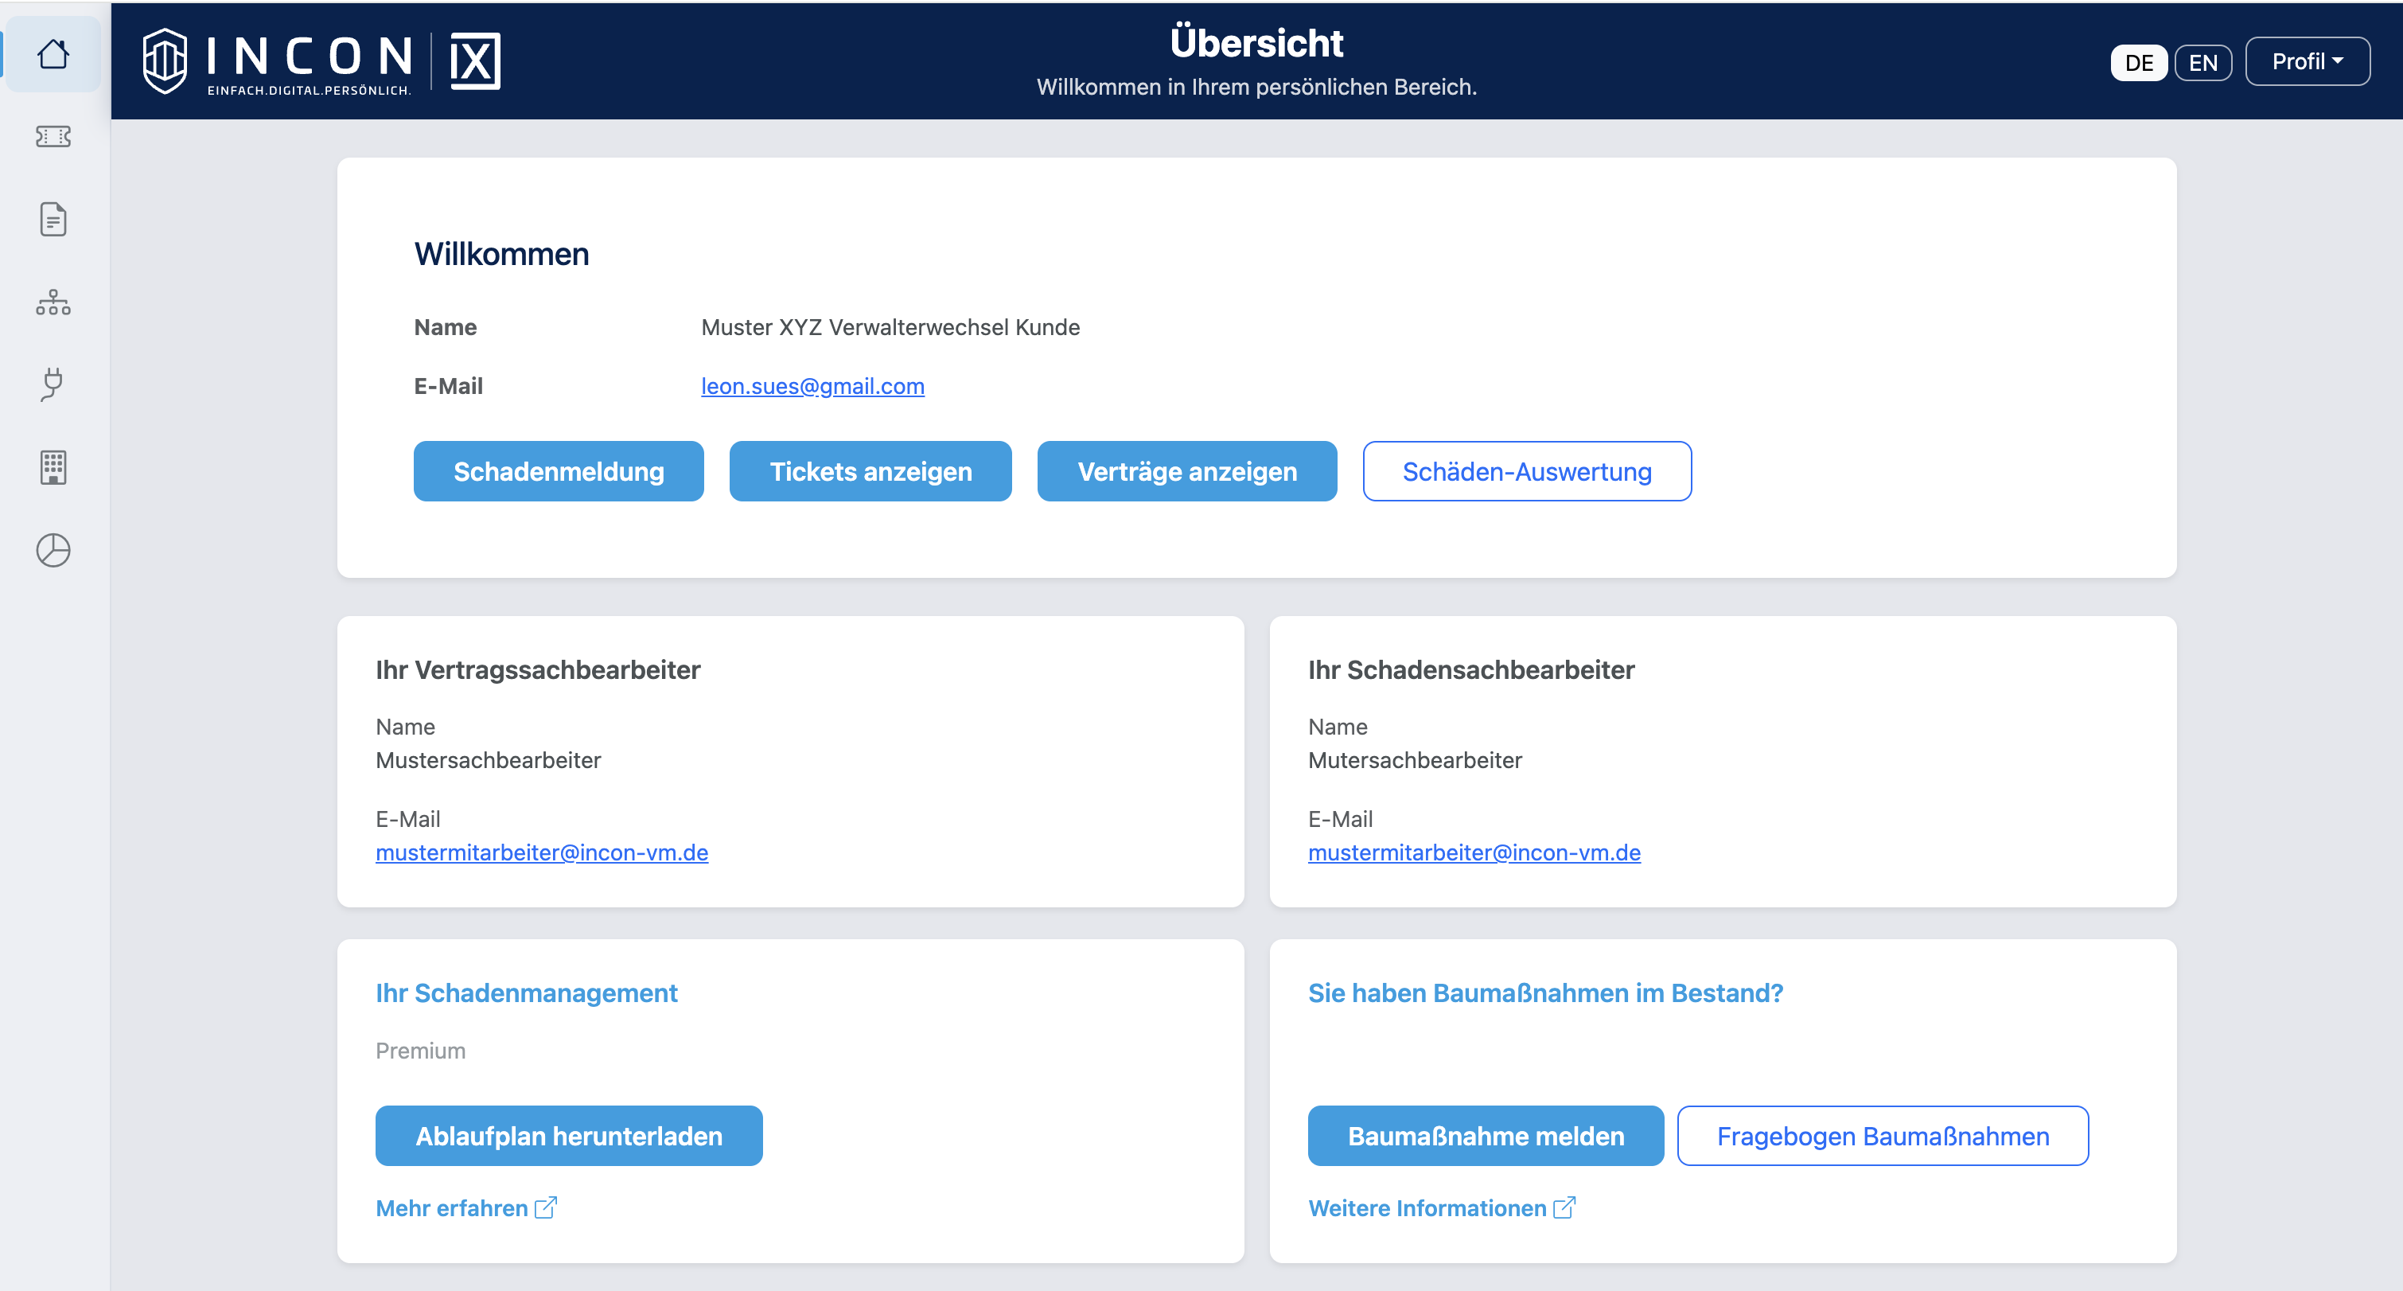Switch language to EN

pyautogui.click(x=2203, y=63)
